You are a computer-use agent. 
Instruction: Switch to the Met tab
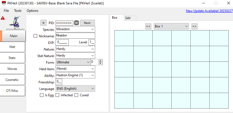tap(12, 47)
